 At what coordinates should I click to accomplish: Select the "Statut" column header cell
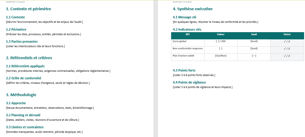(x=287, y=35)
